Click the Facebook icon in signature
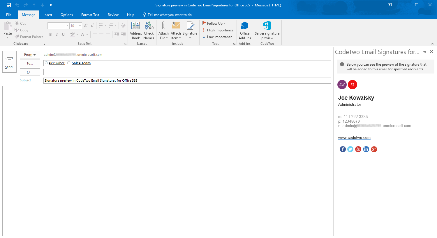 pos(343,149)
